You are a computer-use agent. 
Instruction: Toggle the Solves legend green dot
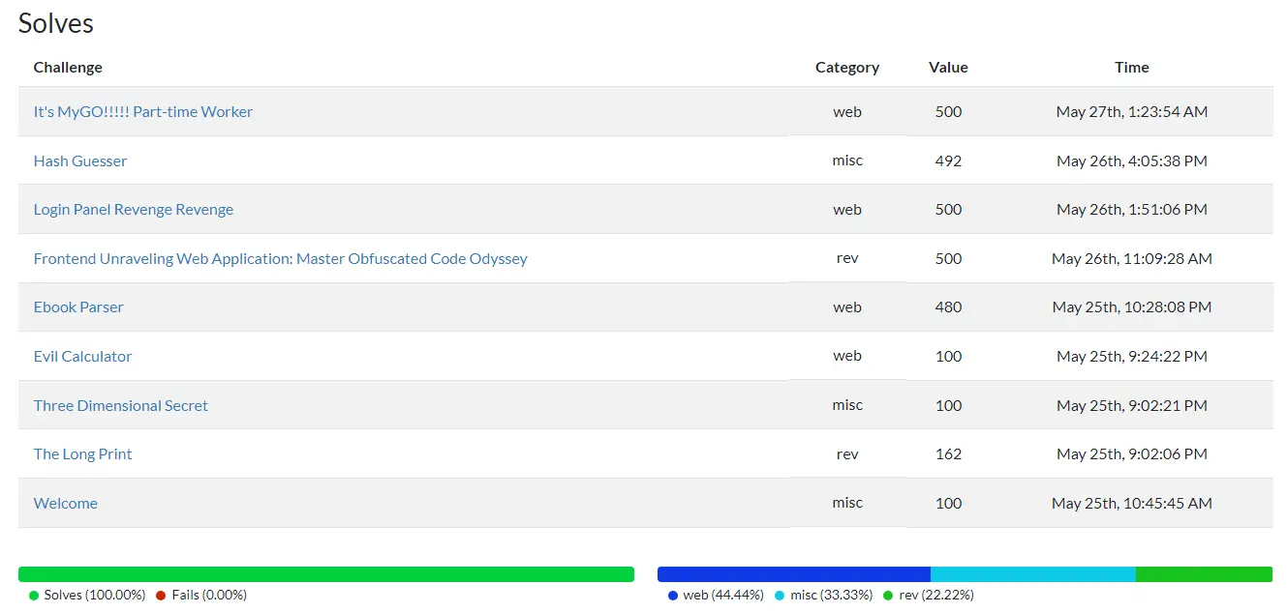34,596
